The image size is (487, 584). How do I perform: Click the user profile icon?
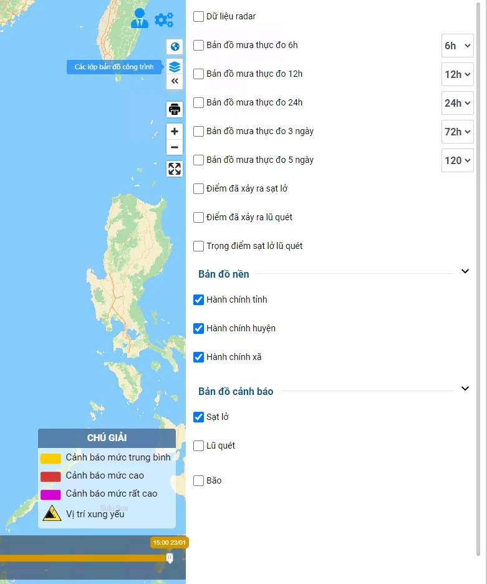click(140, 19)
